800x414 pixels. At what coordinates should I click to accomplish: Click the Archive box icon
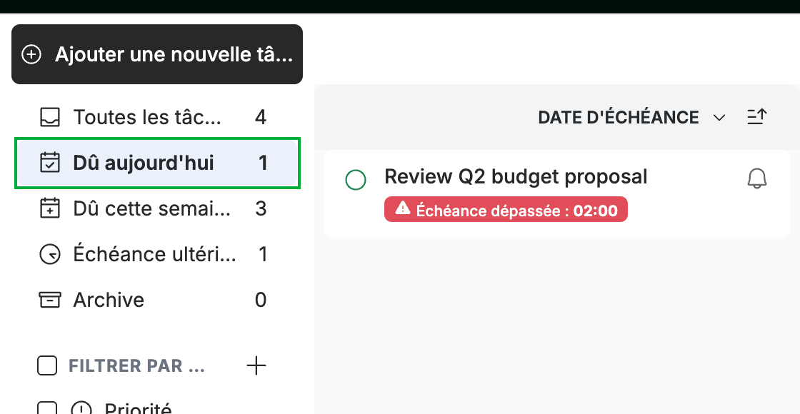(x=50, y=300)
